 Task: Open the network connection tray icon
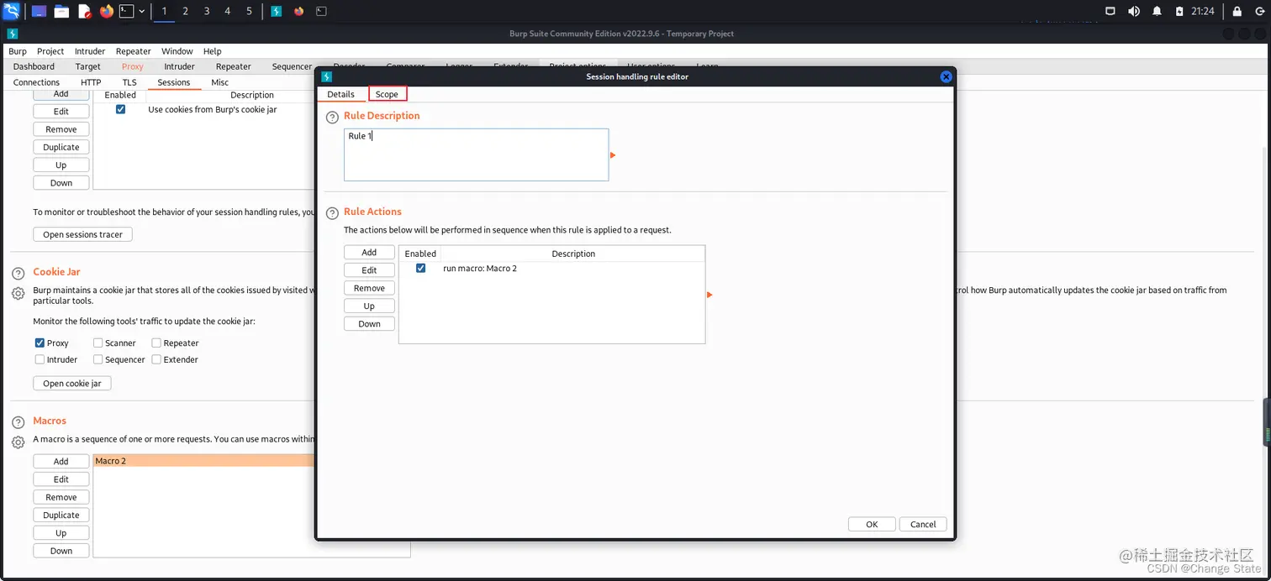(1110, 12)
